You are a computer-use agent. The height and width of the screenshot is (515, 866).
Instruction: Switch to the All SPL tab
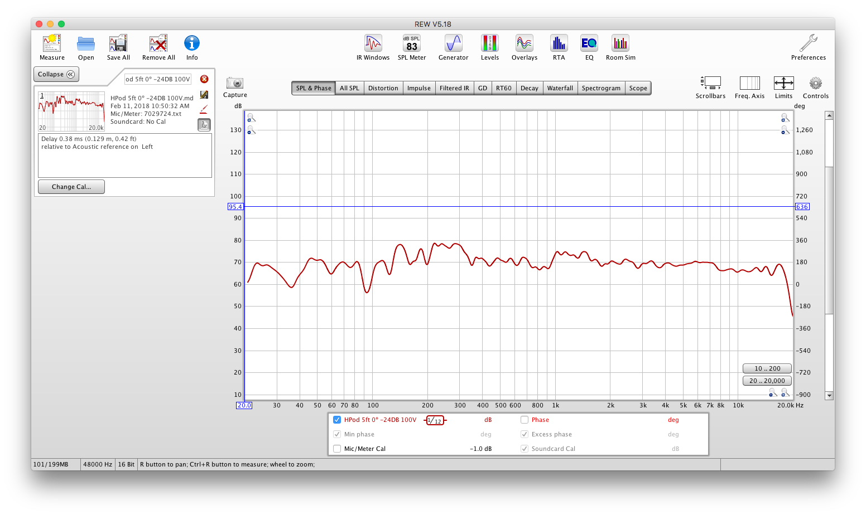coord(349,88)
